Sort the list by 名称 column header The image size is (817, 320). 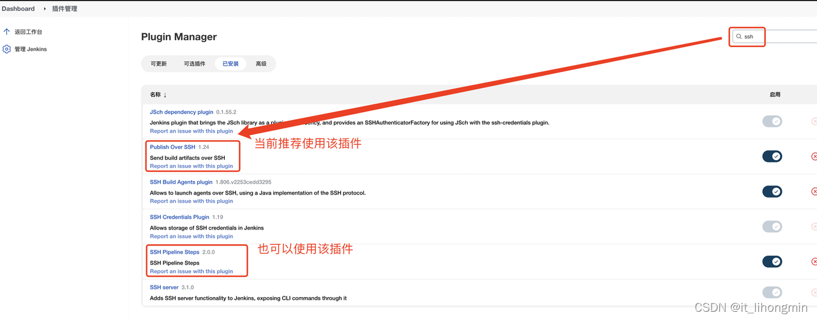pyautogui.click(x=158, y=94)
